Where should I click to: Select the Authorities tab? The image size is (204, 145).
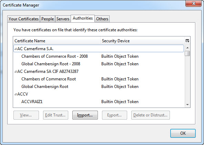[83, 19]
